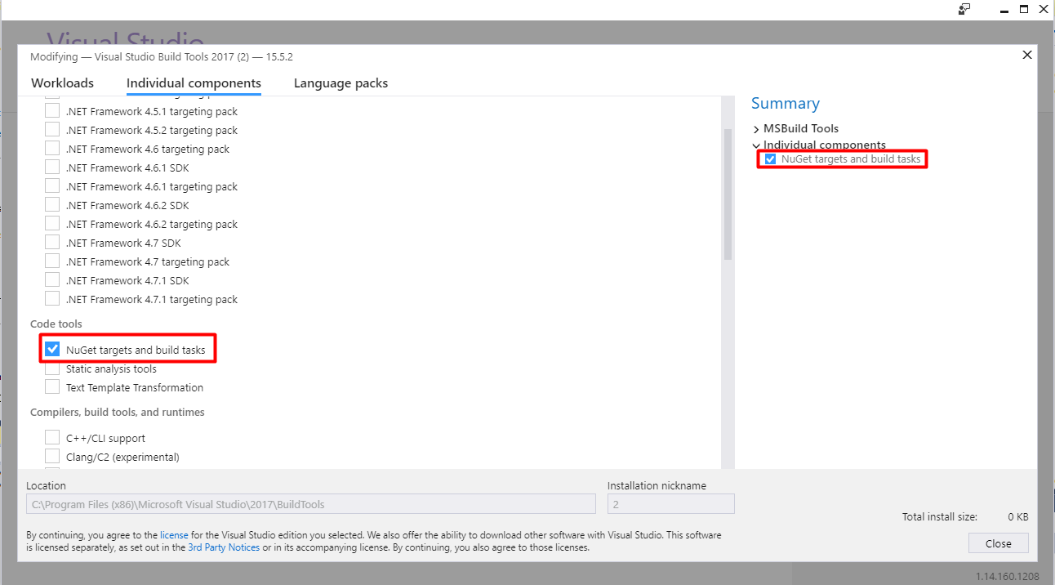Uncheck NuGet targets and build tasks in list
The height and width of the screenshot is (585, 1055).
pos(52,349)
